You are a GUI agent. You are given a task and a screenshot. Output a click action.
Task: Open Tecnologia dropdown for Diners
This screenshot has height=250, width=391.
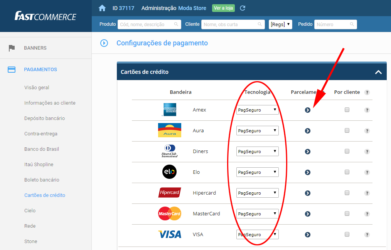click(257, 151)
